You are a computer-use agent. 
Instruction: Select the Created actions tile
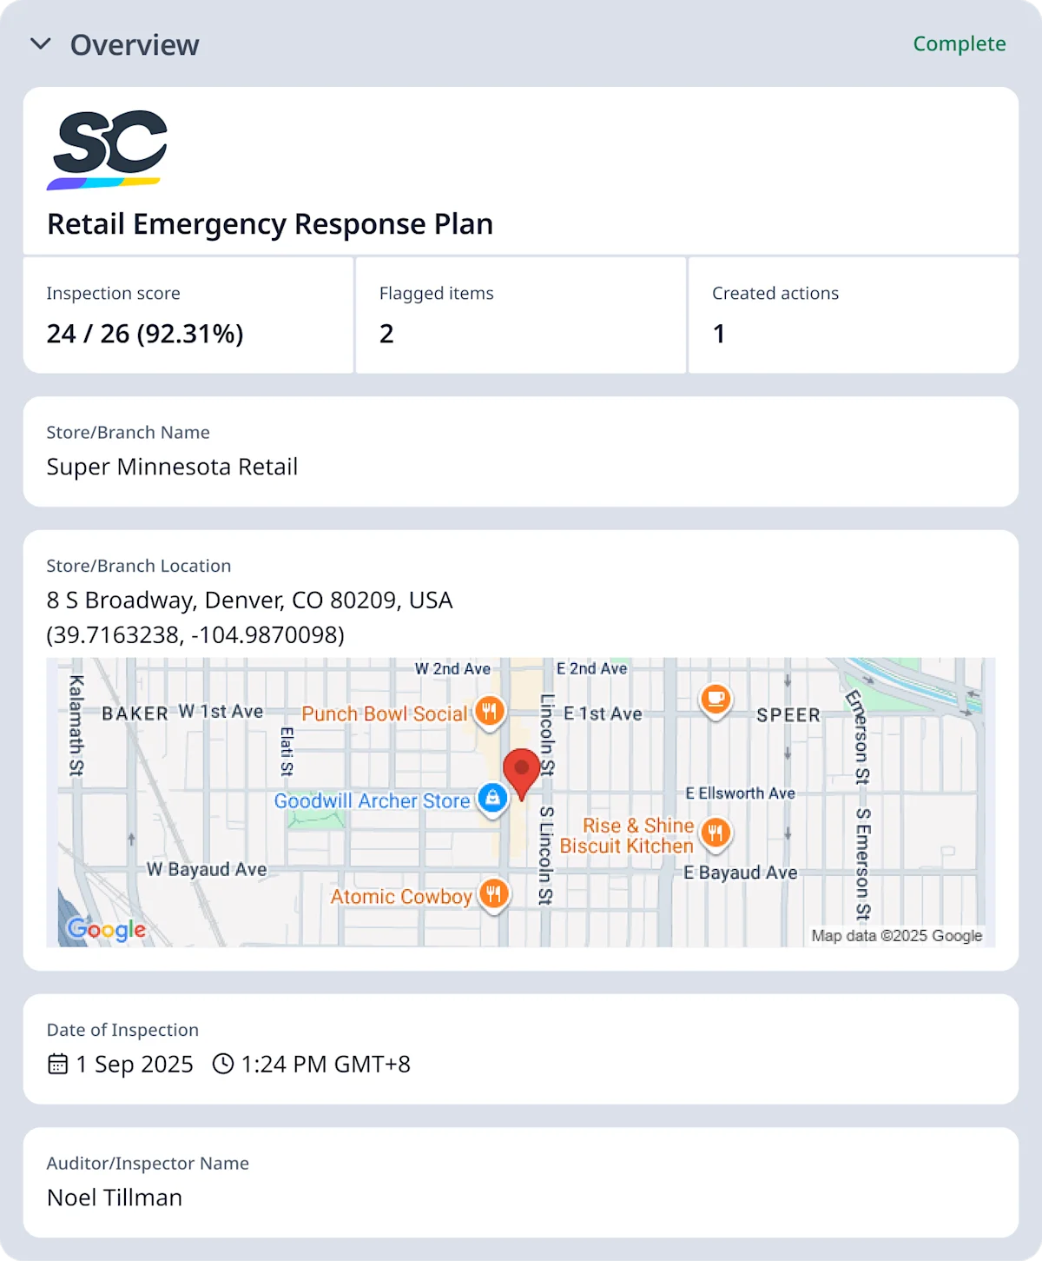pyautogui.click(x=719, y=334)
